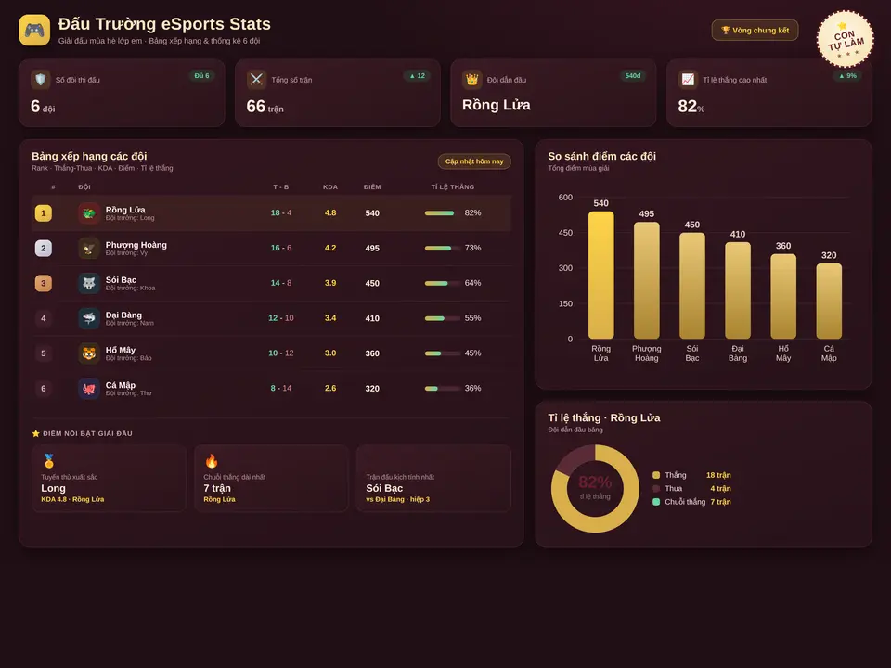Click the 66 trận total matches value
Screen dimensions: 891x668
coord(265,106)
